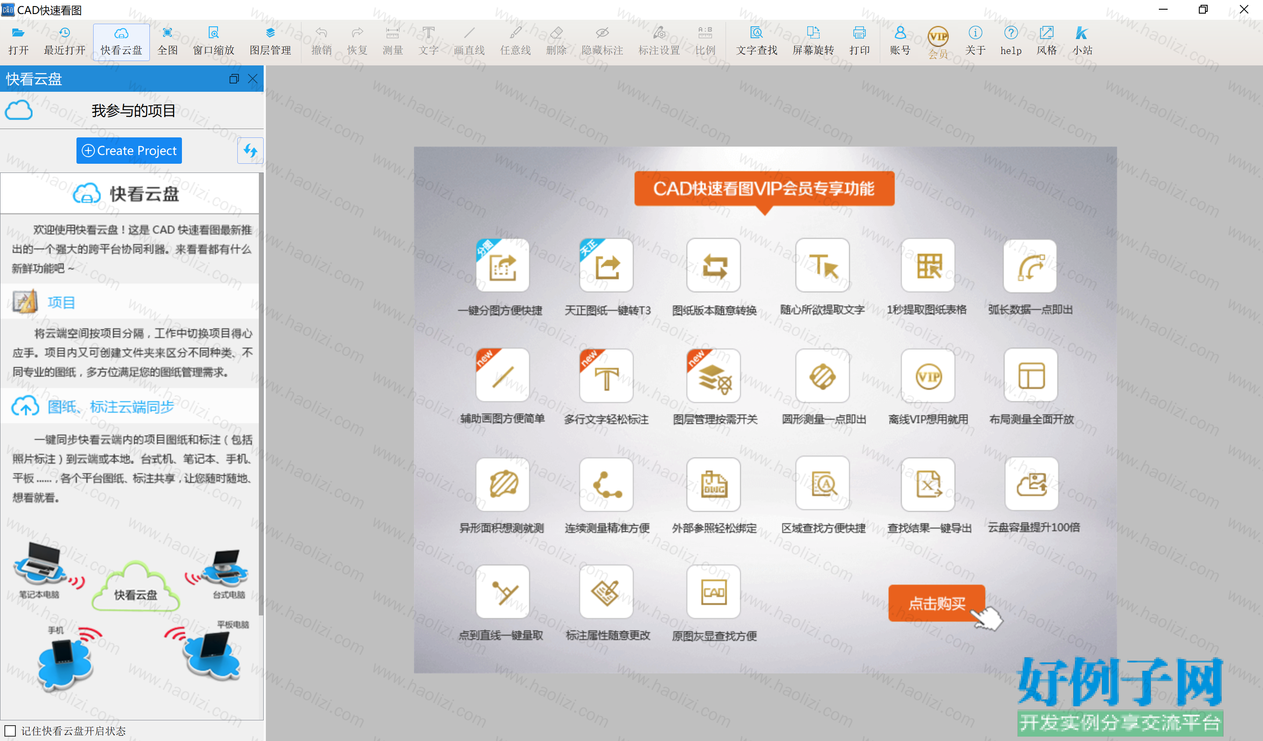
Task: Click the Create Project button
Action: coord(129,151)
